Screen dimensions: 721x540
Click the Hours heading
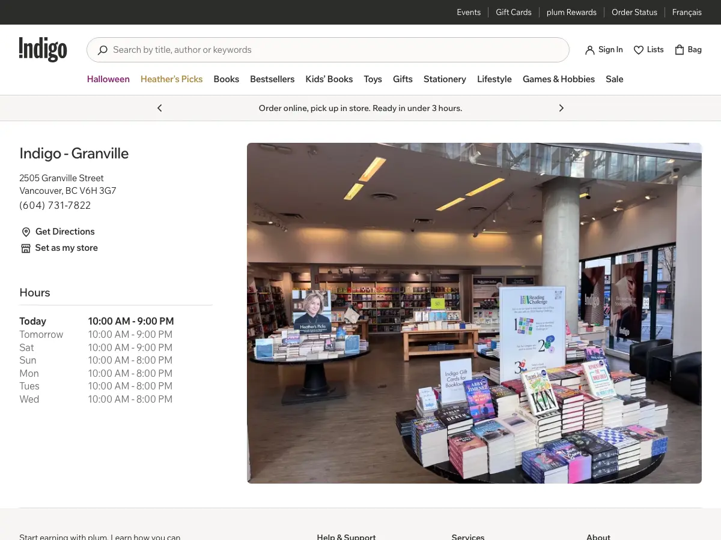pyautogui.click(x=35, y=293)
